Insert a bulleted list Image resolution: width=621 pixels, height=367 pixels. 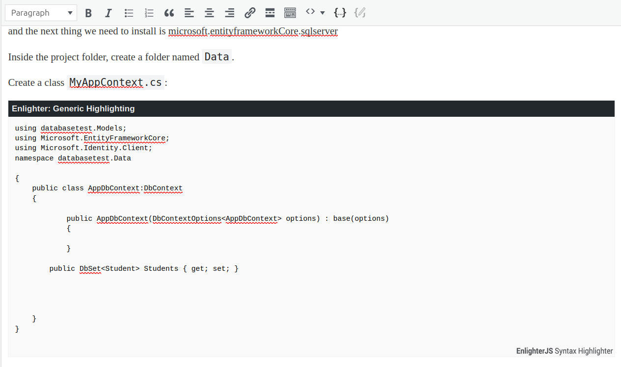pyautogui.click(x=129, y=13)
